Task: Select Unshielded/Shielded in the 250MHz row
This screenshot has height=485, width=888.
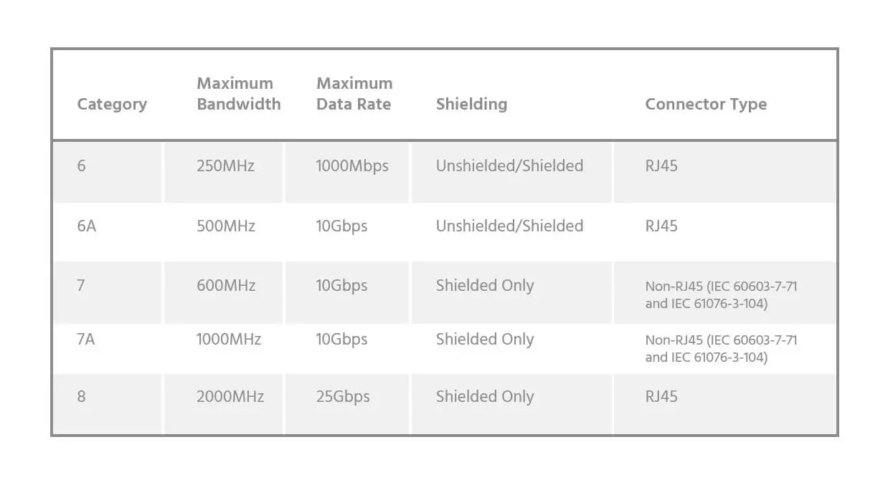Action: [x=509, y=166]
